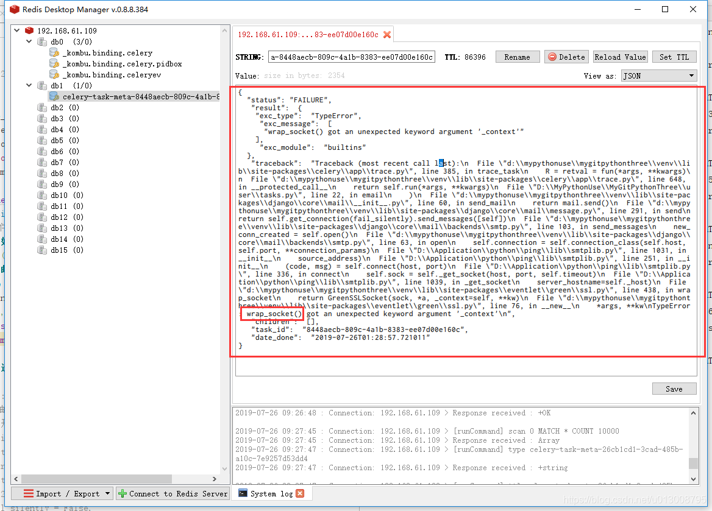
Task: Select the _kombu.binding.celery key
Action: tap(108, 52)
